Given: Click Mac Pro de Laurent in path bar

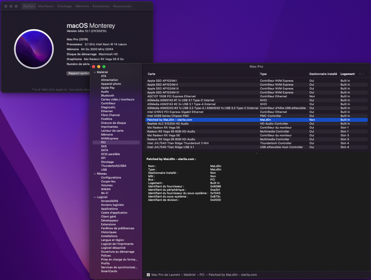Looking at the screenshot, I should point(165,275).
